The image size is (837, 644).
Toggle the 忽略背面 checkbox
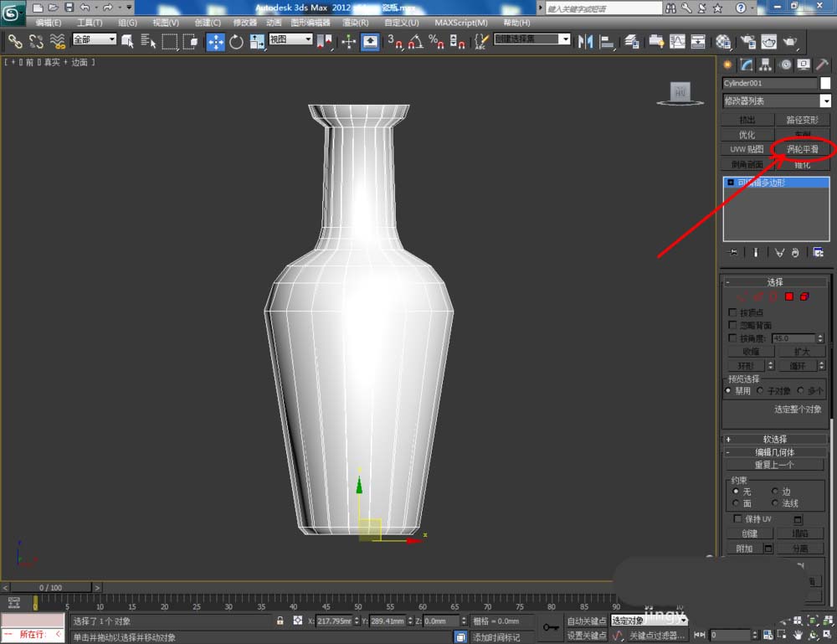tap(732, 325)
